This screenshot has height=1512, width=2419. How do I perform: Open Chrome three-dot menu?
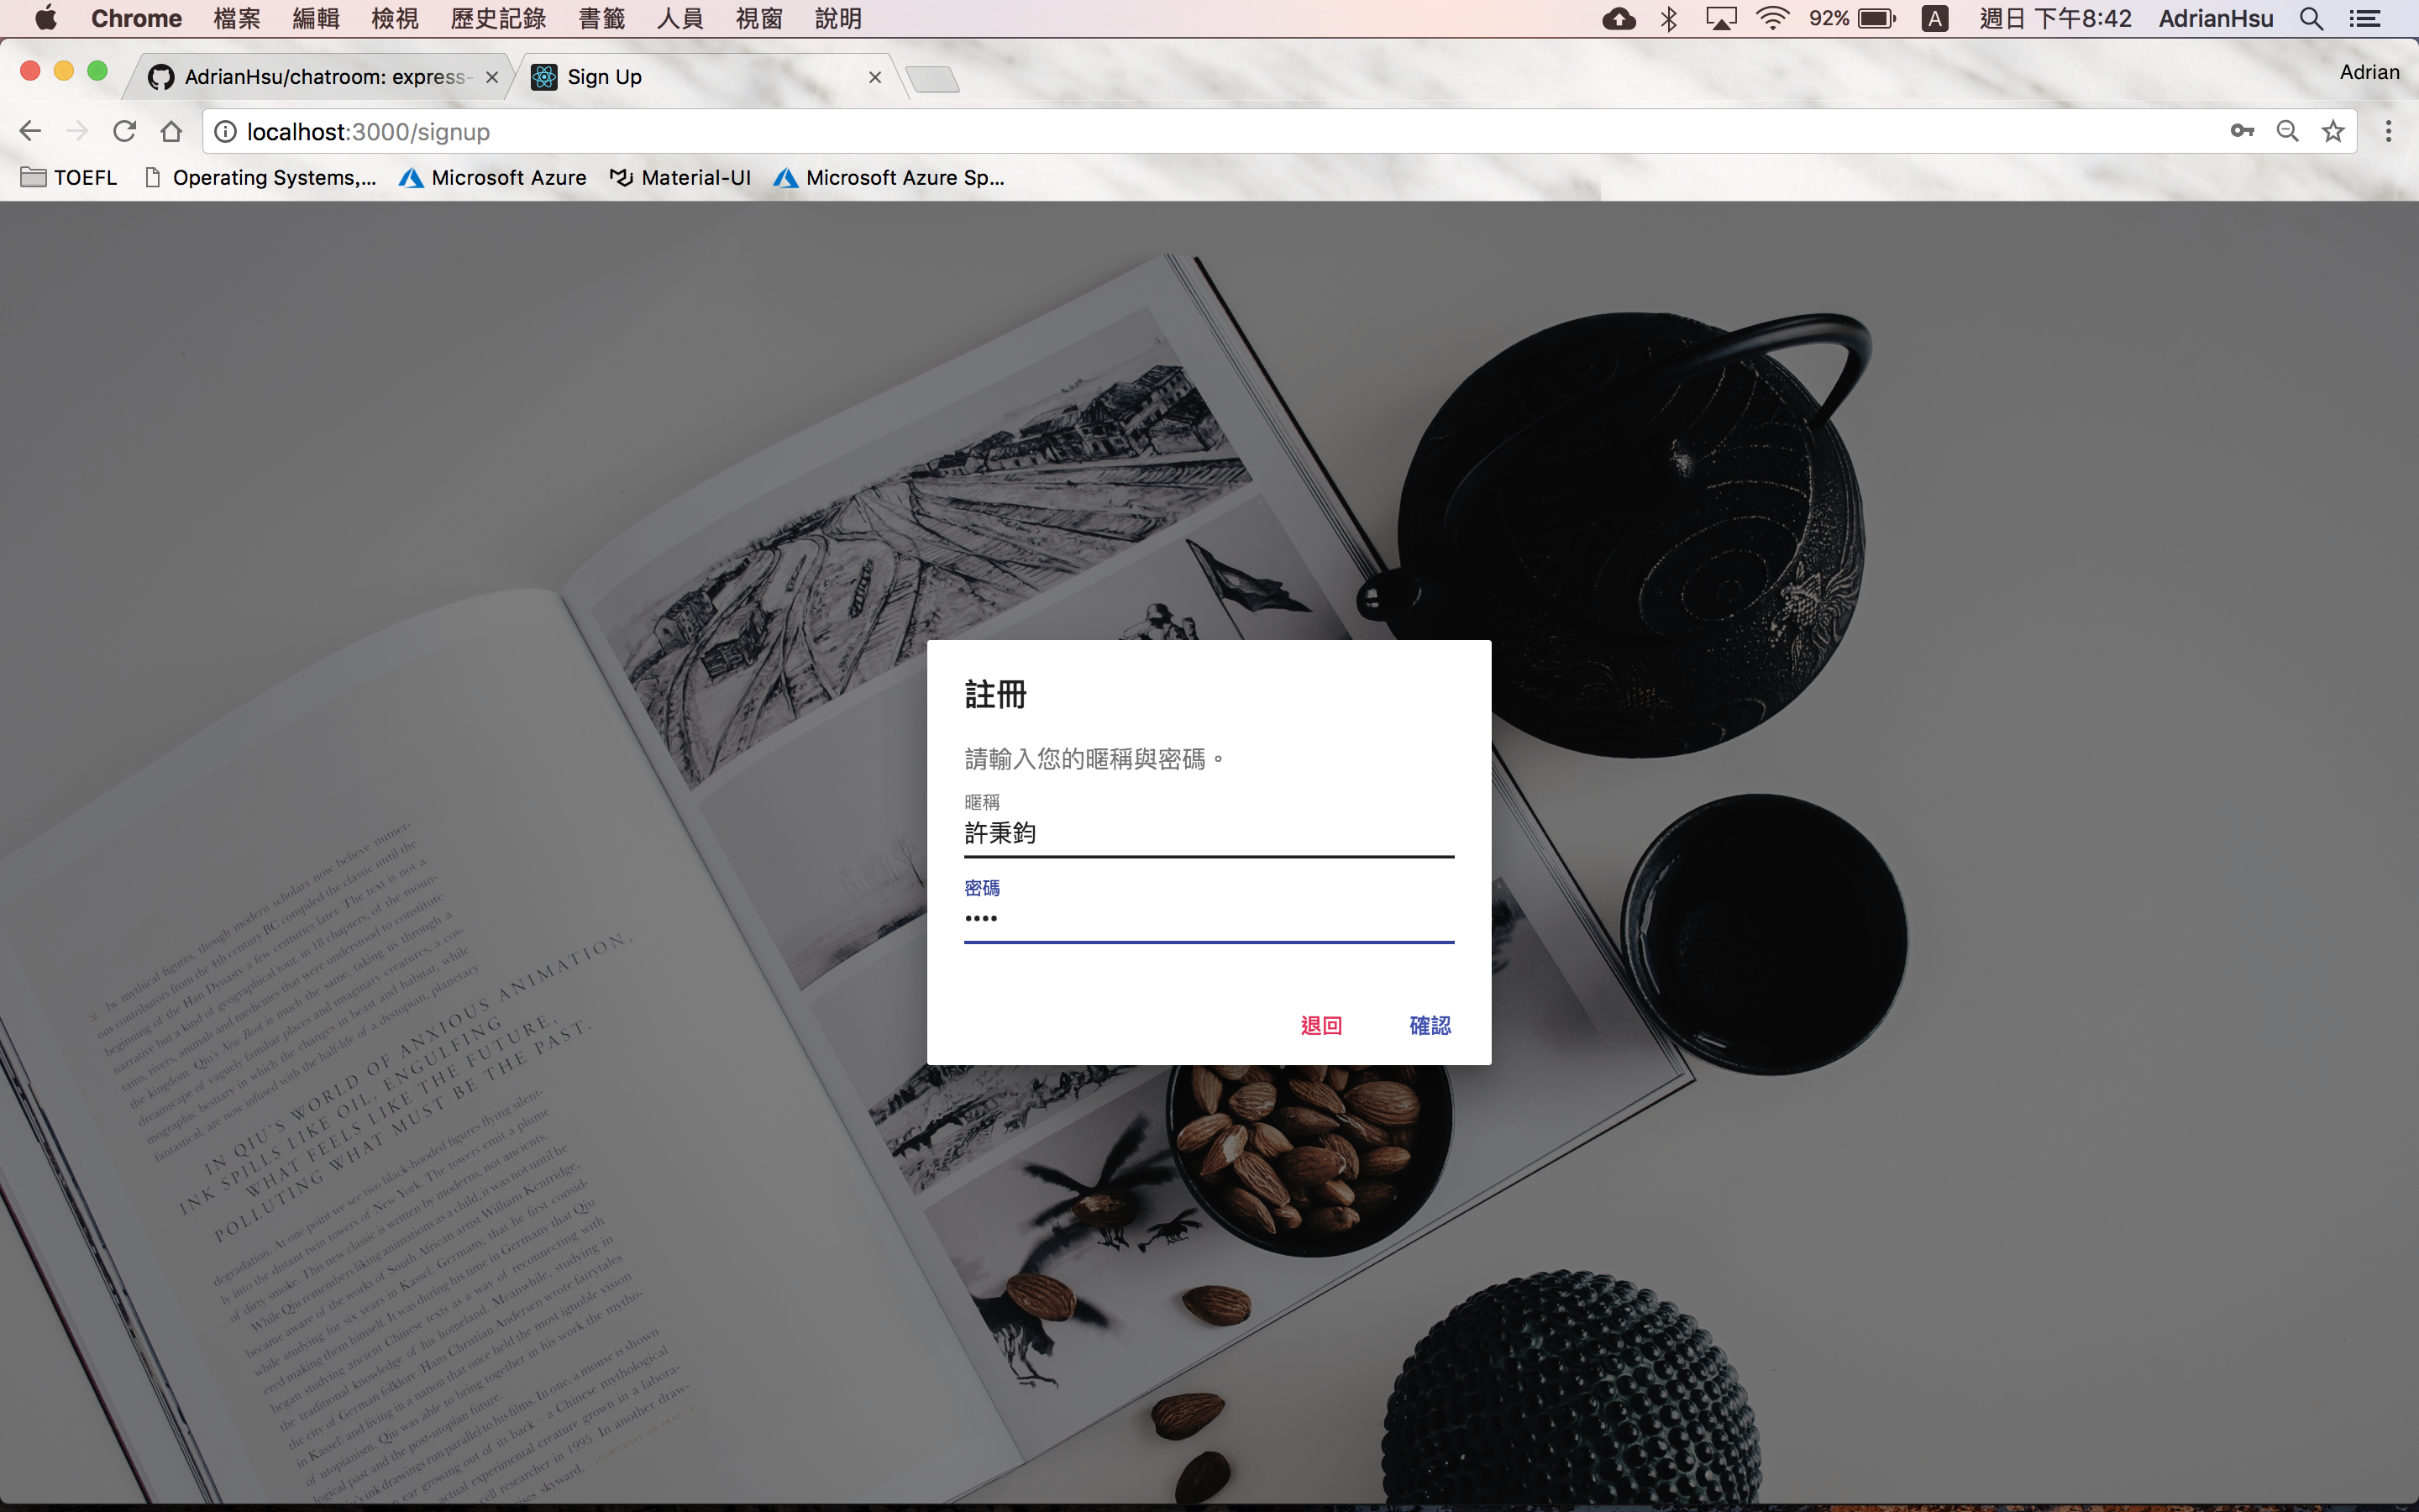2388,131
